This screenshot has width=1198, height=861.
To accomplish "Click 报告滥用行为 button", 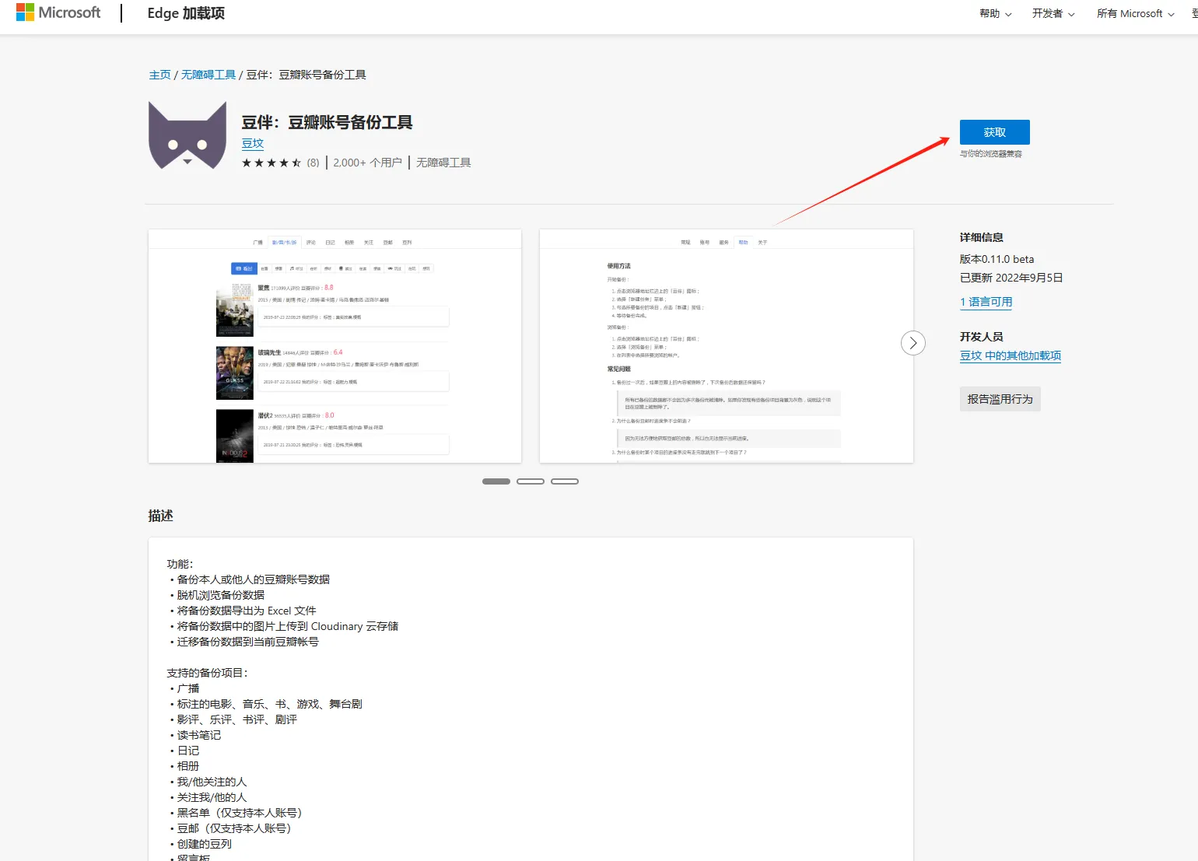I will coord(1000,399).
